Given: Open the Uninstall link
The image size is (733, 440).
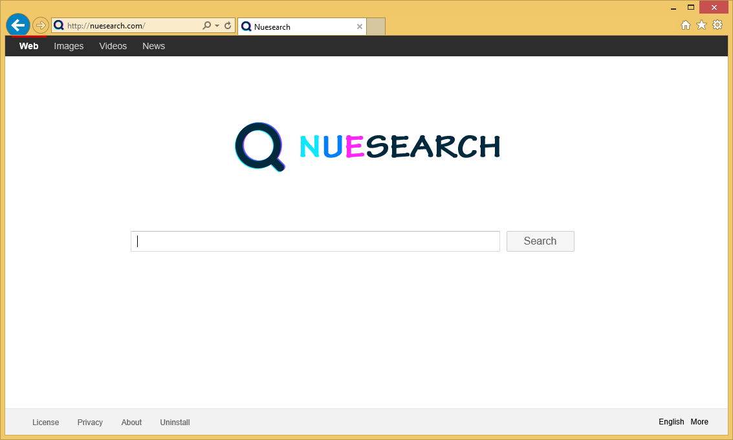Looking at the screenshot, I should [175, 422].
